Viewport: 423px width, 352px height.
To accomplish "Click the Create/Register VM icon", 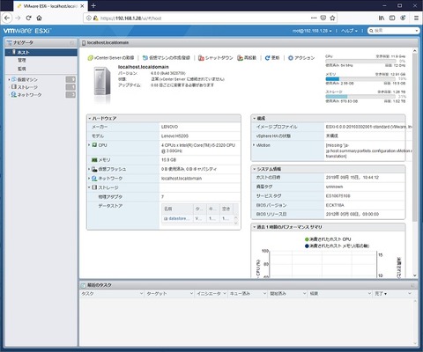I will click(145, 58).
